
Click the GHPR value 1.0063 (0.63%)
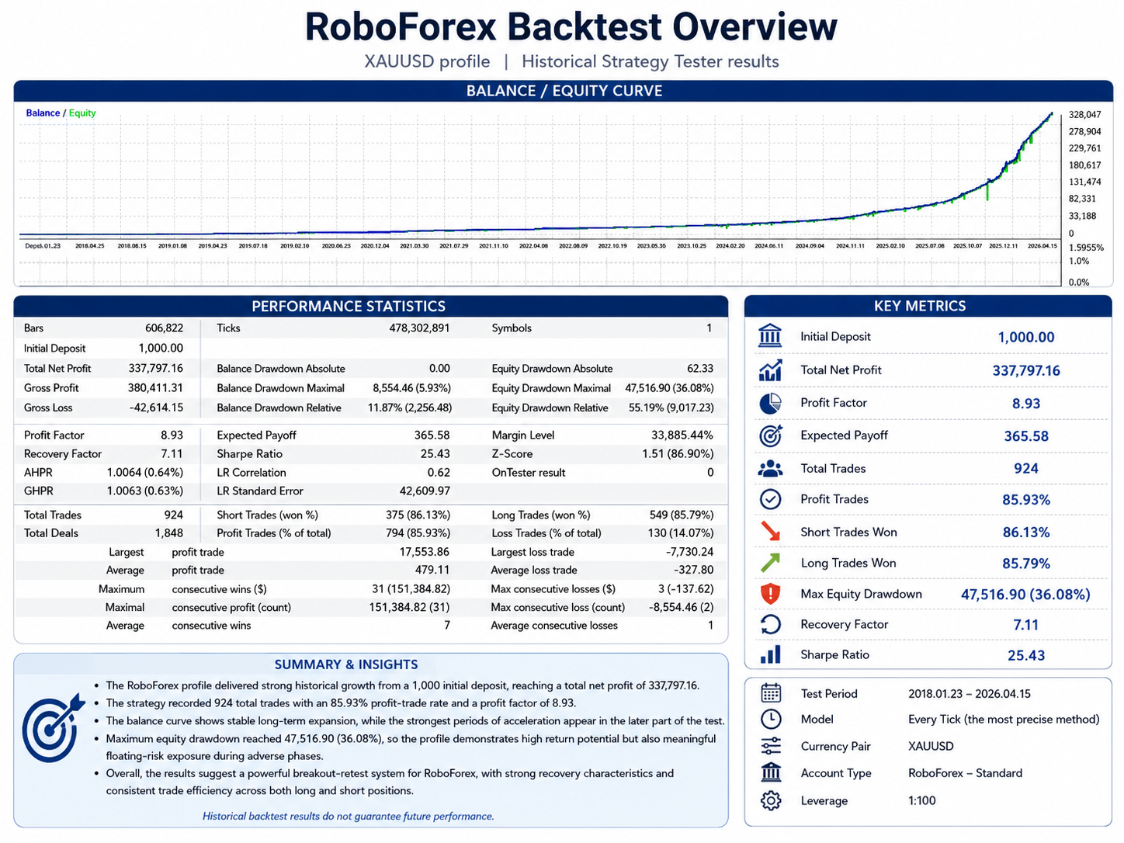point(145,491)
